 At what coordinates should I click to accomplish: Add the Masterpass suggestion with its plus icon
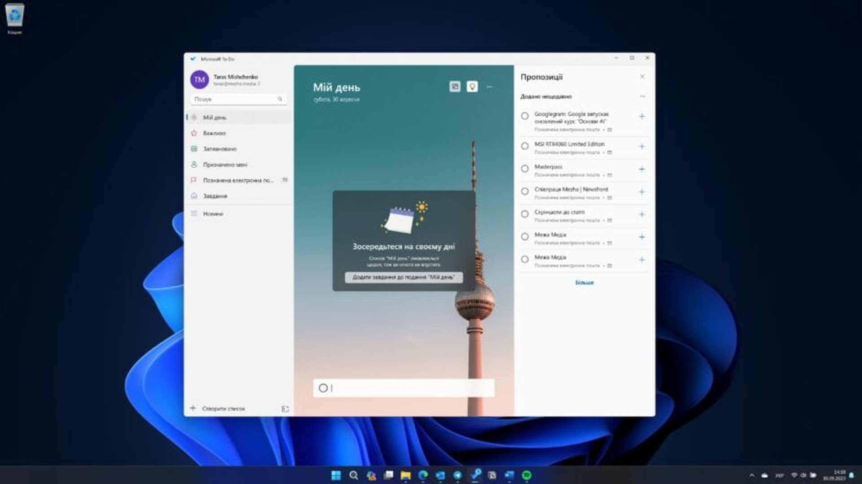point(642,169)
